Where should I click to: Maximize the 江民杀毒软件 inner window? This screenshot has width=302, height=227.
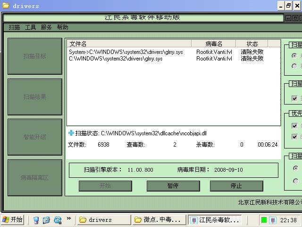295,18
